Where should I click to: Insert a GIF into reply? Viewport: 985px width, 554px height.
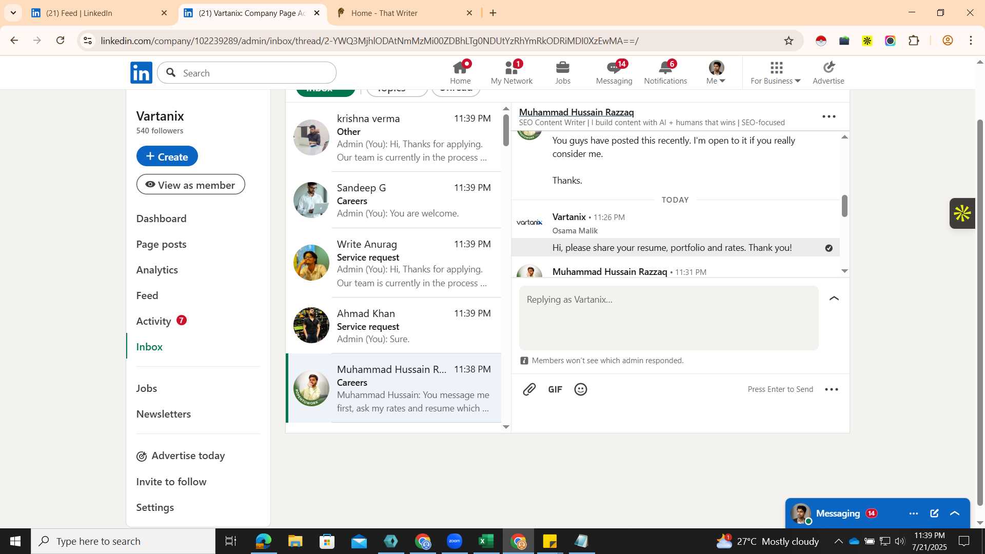pos(555,389)
